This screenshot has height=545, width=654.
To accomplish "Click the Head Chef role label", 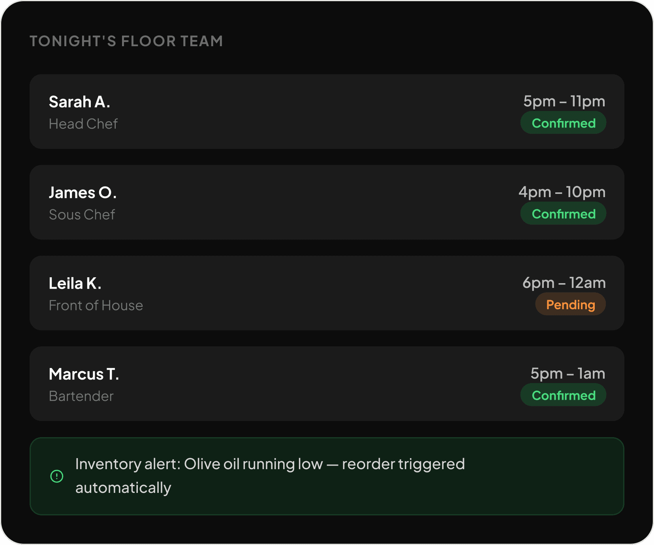I will click(x=83, y=124).
